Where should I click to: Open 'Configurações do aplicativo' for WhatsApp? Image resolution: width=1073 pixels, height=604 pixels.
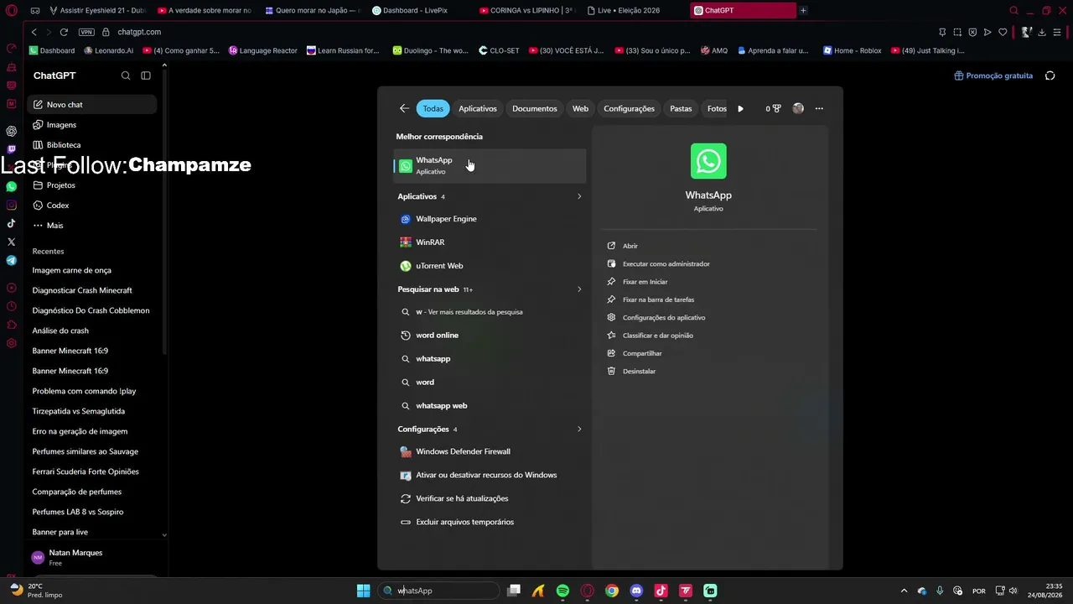coord(663,318)
